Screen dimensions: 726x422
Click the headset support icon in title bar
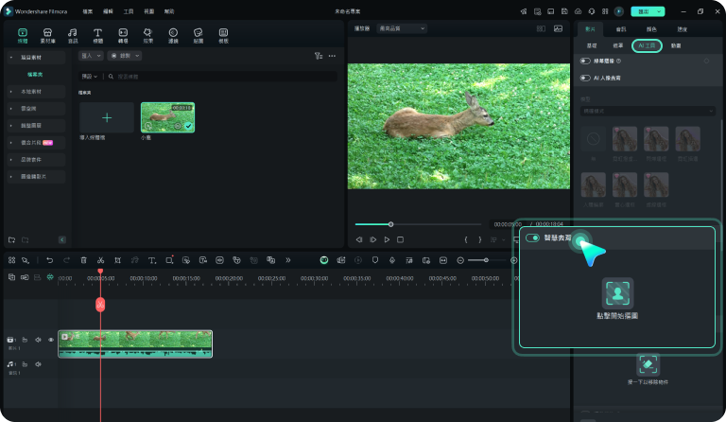tap(591, 11)
